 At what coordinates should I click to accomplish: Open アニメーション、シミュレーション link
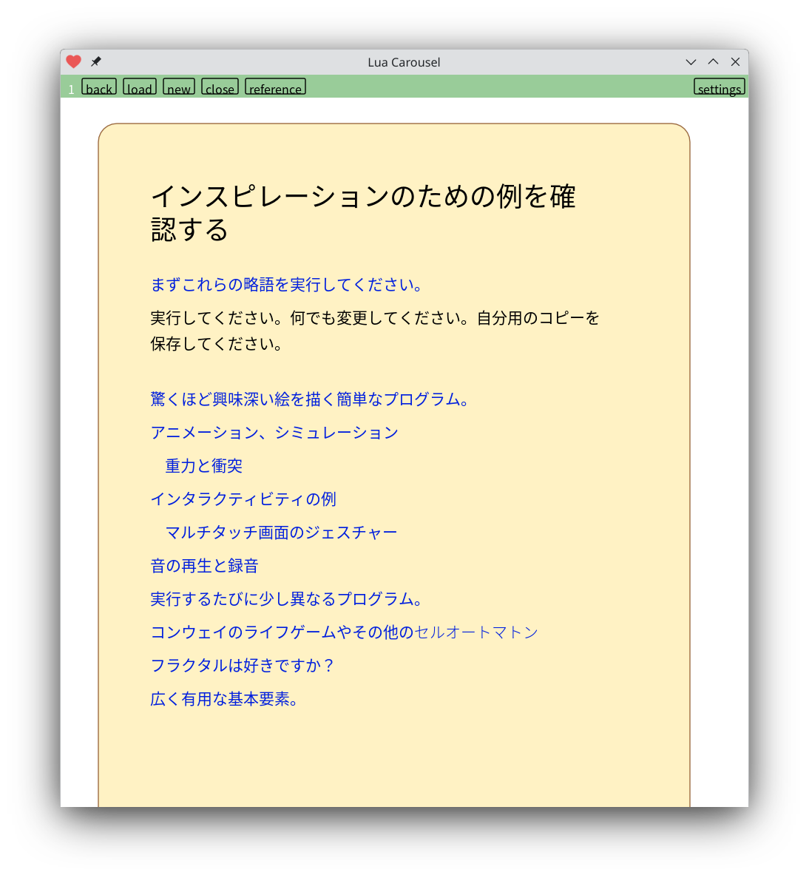274,433
